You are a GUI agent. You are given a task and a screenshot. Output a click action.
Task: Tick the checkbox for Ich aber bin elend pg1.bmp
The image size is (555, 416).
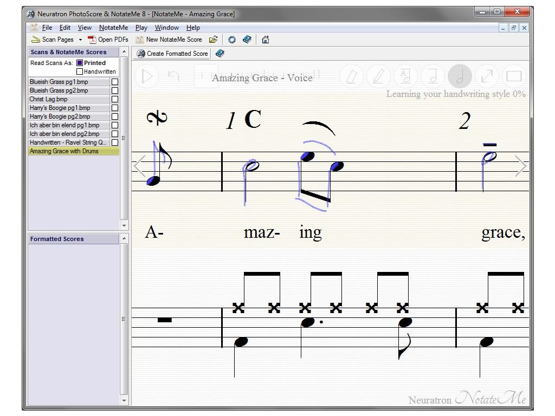point(115,125)
